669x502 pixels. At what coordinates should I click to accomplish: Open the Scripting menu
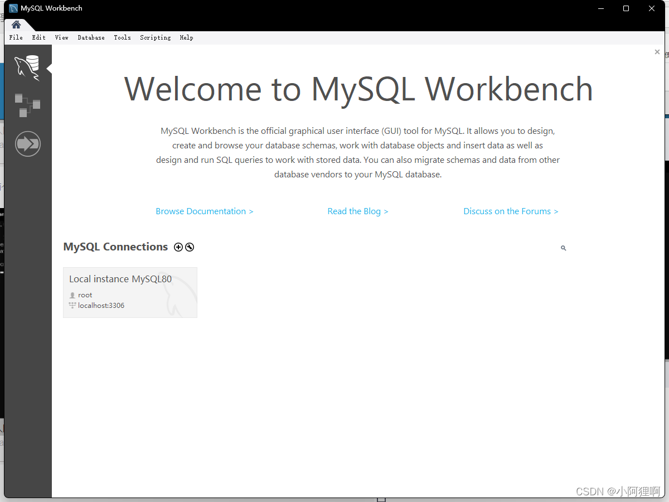click(x=156, y=37)
